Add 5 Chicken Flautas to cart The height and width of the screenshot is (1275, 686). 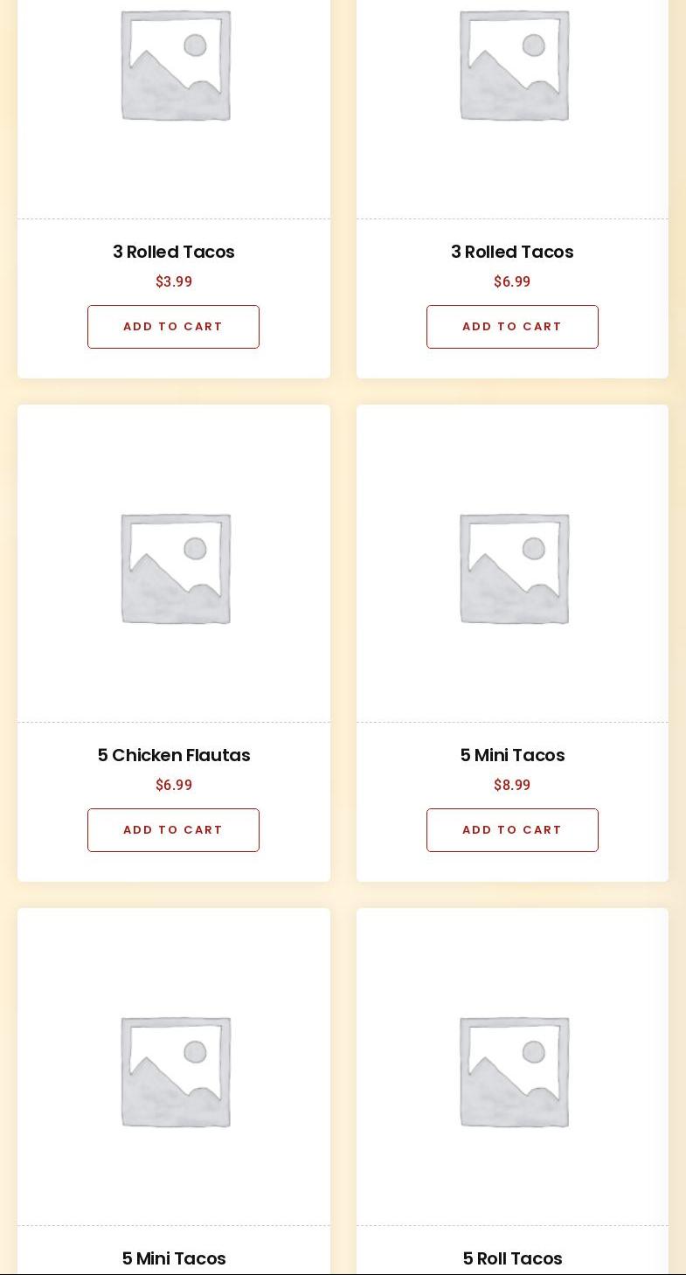pyautogui.click(x=173, y=830)
